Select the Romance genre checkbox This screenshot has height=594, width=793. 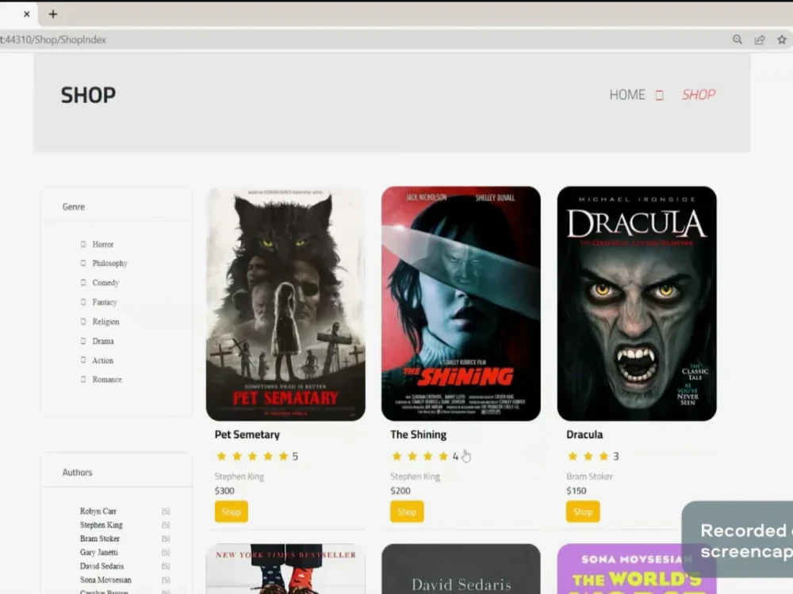[x=83, y=379]
